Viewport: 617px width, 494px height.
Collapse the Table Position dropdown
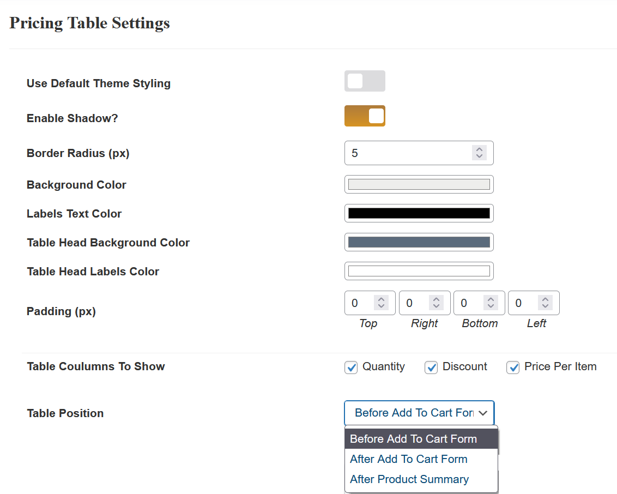pyautogui.click(x=419, y=413)
